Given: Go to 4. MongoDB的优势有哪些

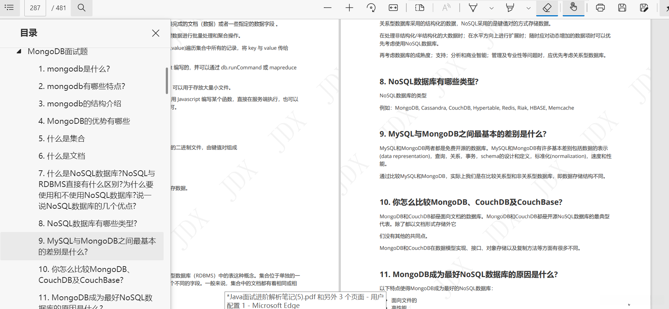Looking at the screenshot, I should [x=84, y=121].
